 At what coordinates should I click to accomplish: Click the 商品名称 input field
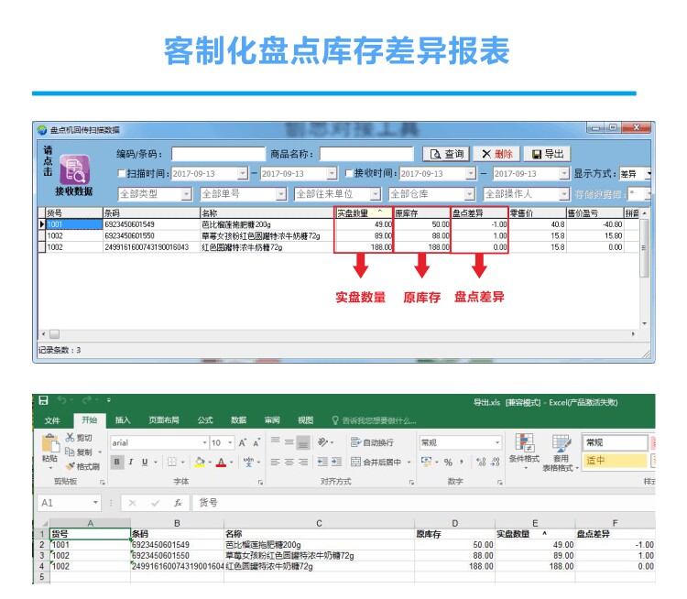(366, 154)
